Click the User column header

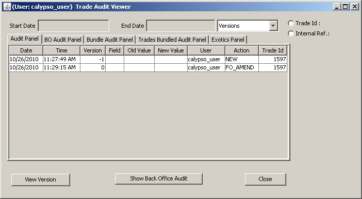(206, 50)
